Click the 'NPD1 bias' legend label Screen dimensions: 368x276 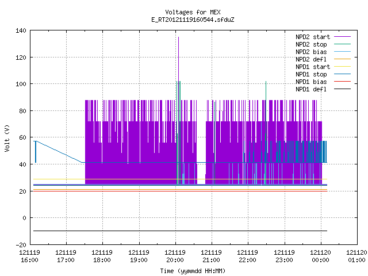click(311, 82)
